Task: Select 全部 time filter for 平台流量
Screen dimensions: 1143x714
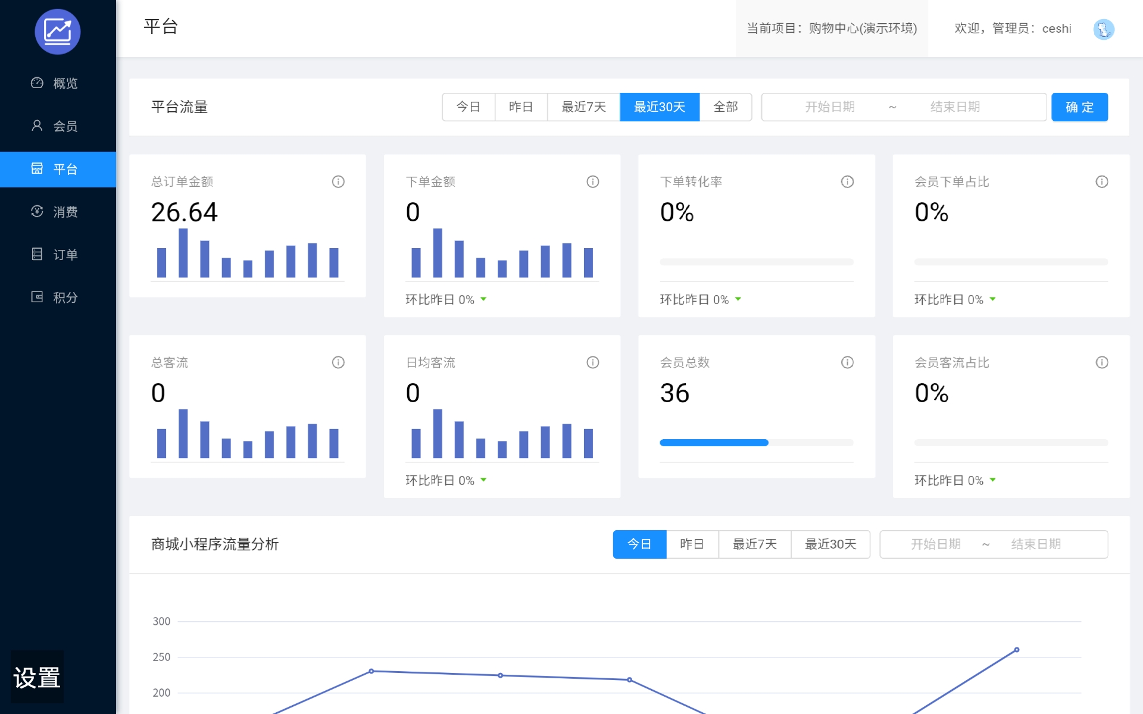Action: click(724, 107)
